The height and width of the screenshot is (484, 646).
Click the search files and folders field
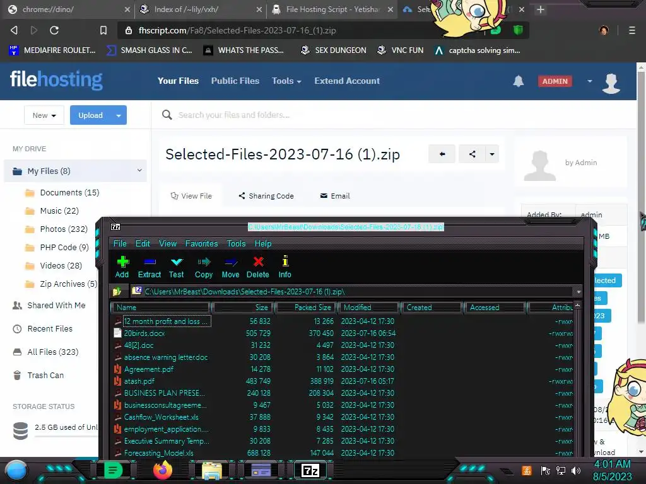click(x=234, y=115)
